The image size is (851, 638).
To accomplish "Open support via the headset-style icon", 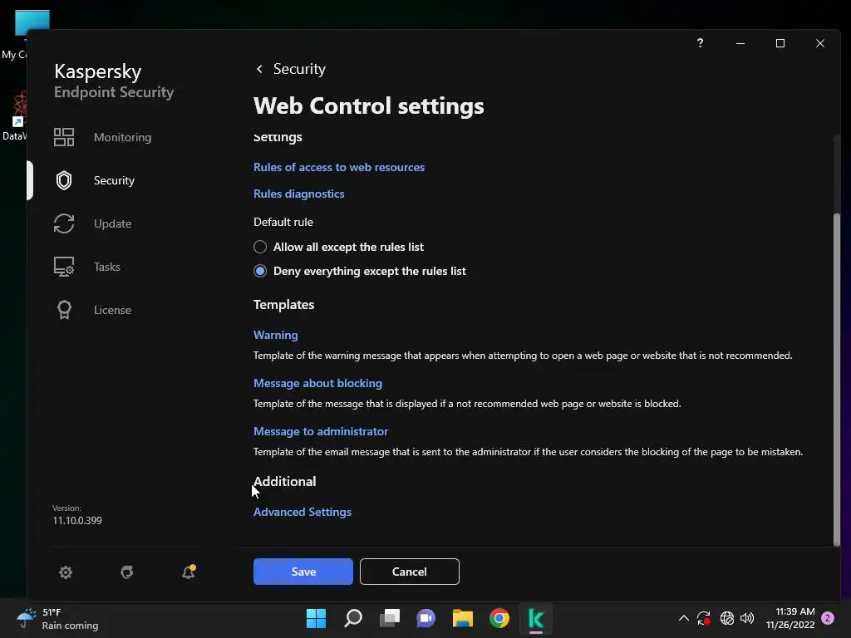I will point(127,572).
